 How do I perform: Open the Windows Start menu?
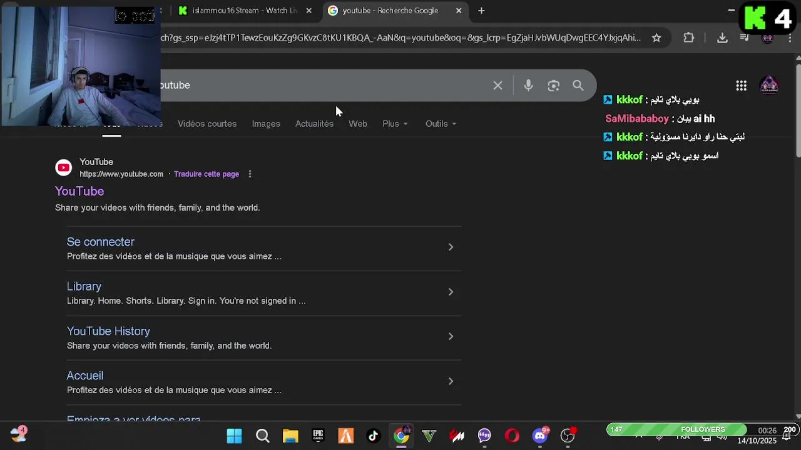coord(234,436)
